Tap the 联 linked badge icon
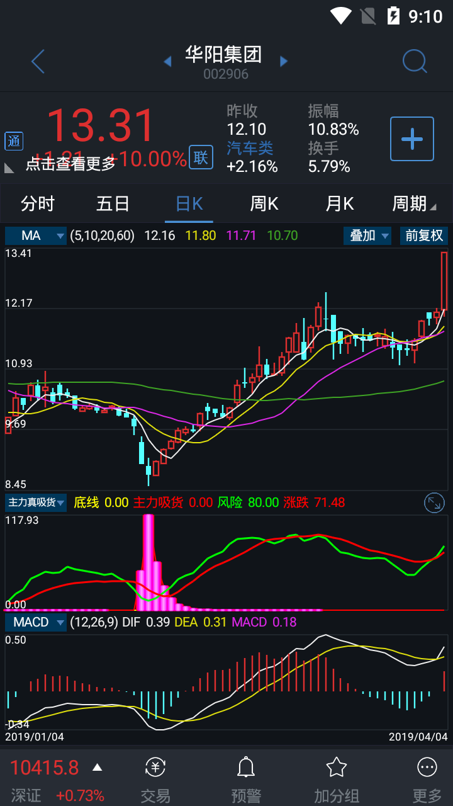453x806 pixels. click(201, 157)
